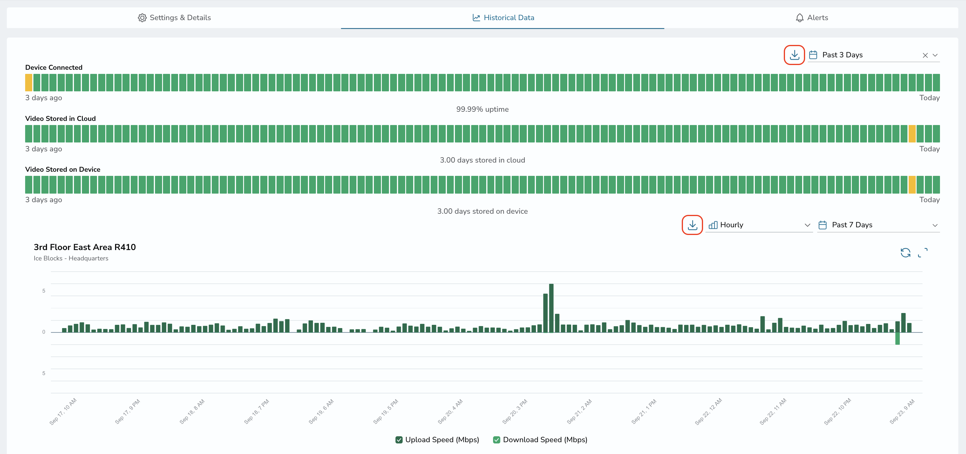Viewport: 966px width, 454px height.
Task: Clear the Past 3 Days selection
Action: click(x=925, y=56)
